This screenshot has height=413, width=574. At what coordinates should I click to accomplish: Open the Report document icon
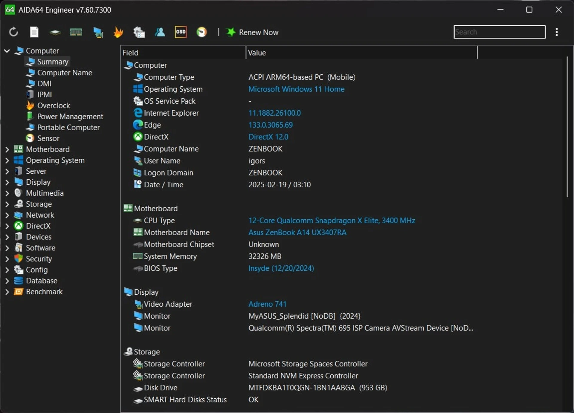click(34, 32)
